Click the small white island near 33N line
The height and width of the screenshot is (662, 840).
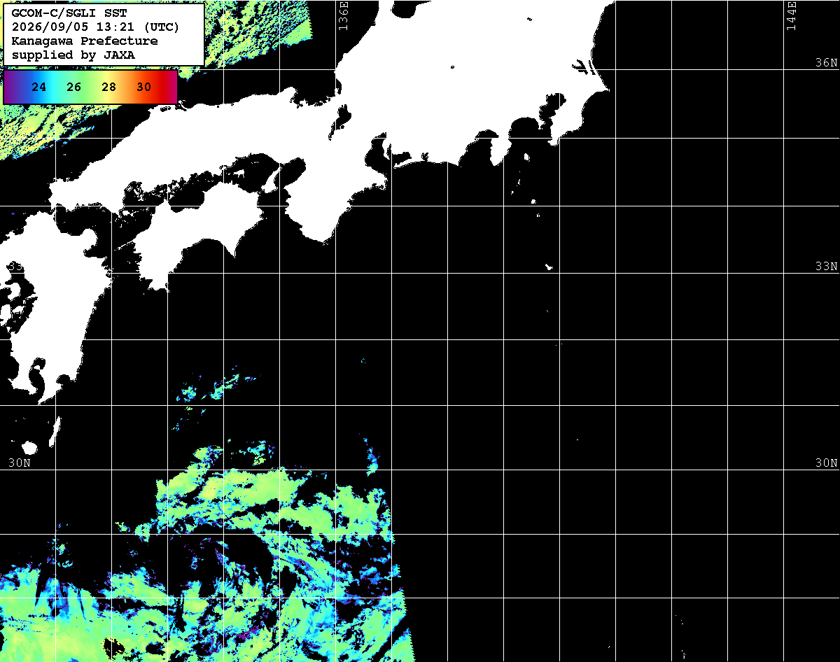pos(549,267)
